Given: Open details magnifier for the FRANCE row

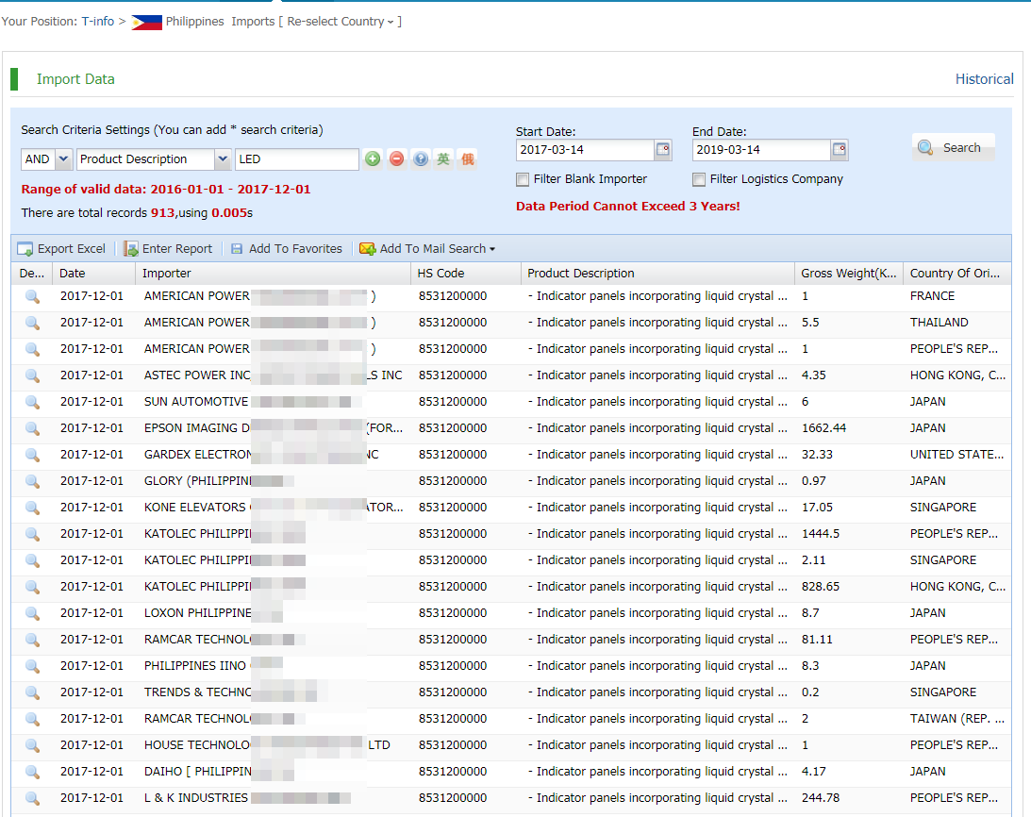Looking at the screenshot, I should click(32, 296).
